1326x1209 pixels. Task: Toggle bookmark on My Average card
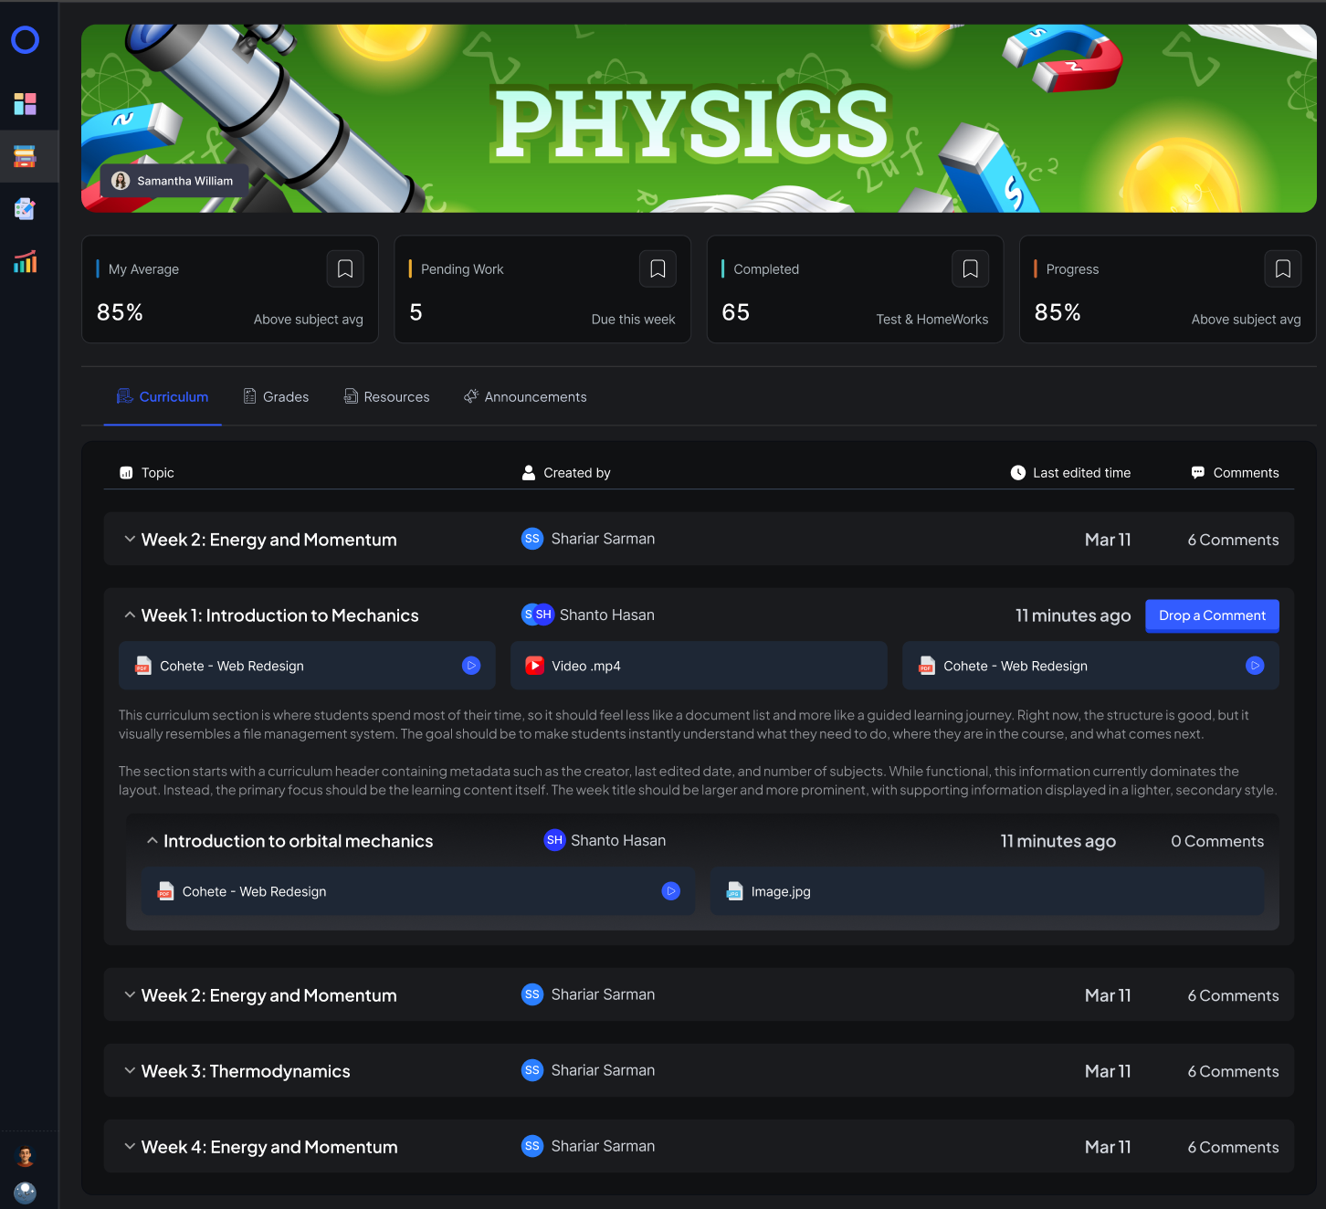[345, 268]
